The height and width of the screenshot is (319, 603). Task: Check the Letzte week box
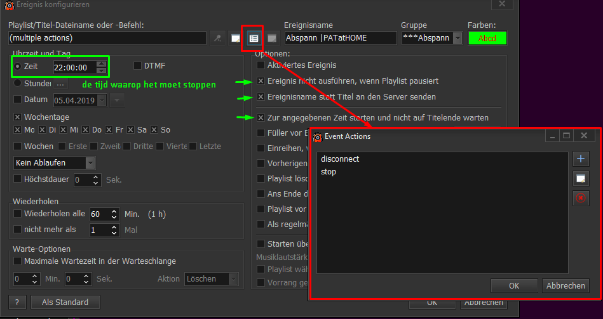193,146
